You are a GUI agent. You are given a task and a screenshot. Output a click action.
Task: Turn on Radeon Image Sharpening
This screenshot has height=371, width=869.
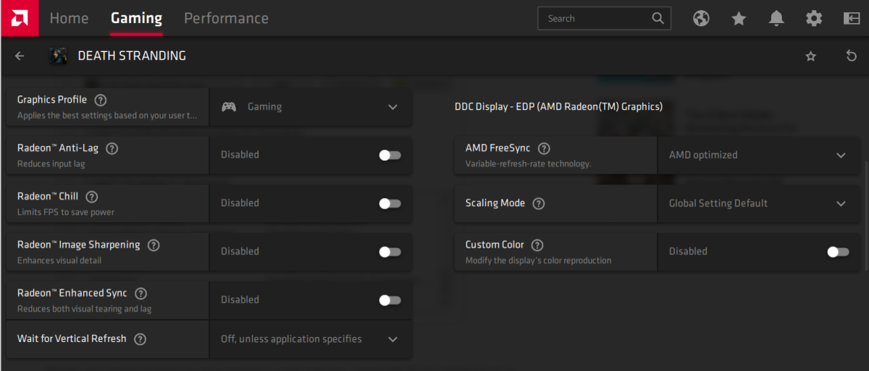390,252
